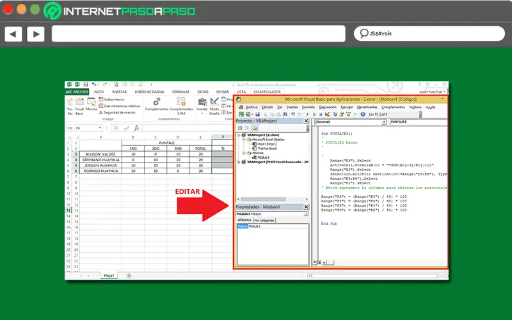
Task: Open the Archivo menu in Visual Basic editor
Action: [x=252, y=107]
